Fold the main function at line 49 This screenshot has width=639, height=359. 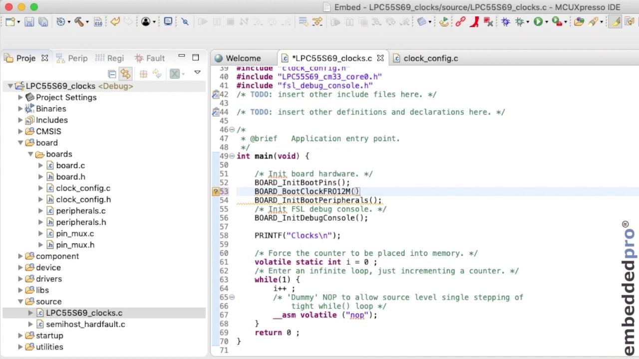click(232, 156)
